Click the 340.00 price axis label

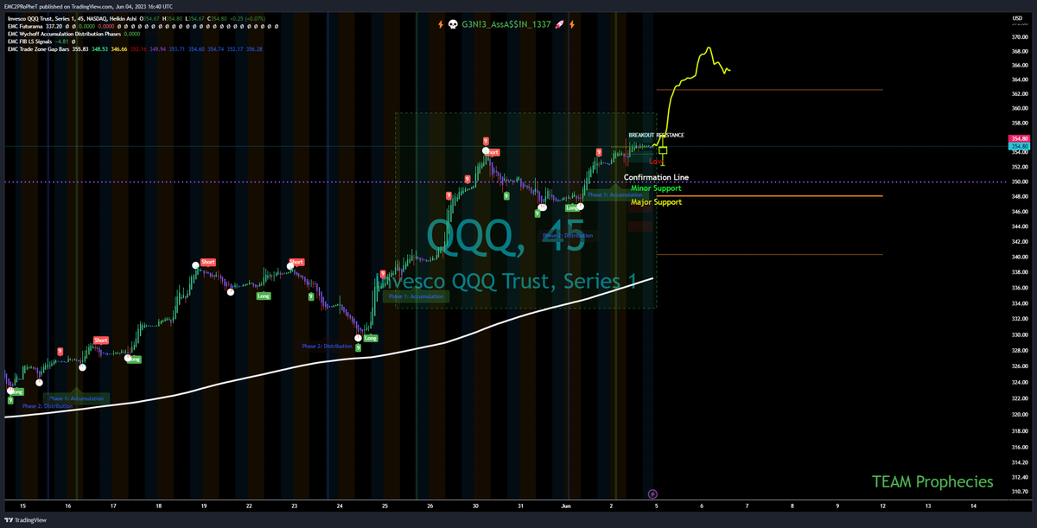1020,256
